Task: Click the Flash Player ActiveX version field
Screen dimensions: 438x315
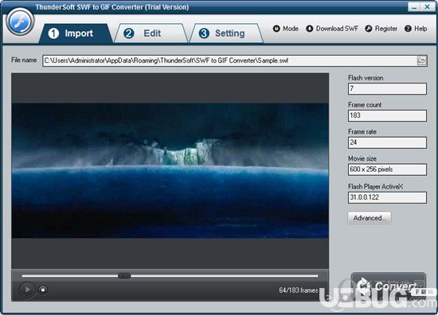Action: [x=387, y=197]
